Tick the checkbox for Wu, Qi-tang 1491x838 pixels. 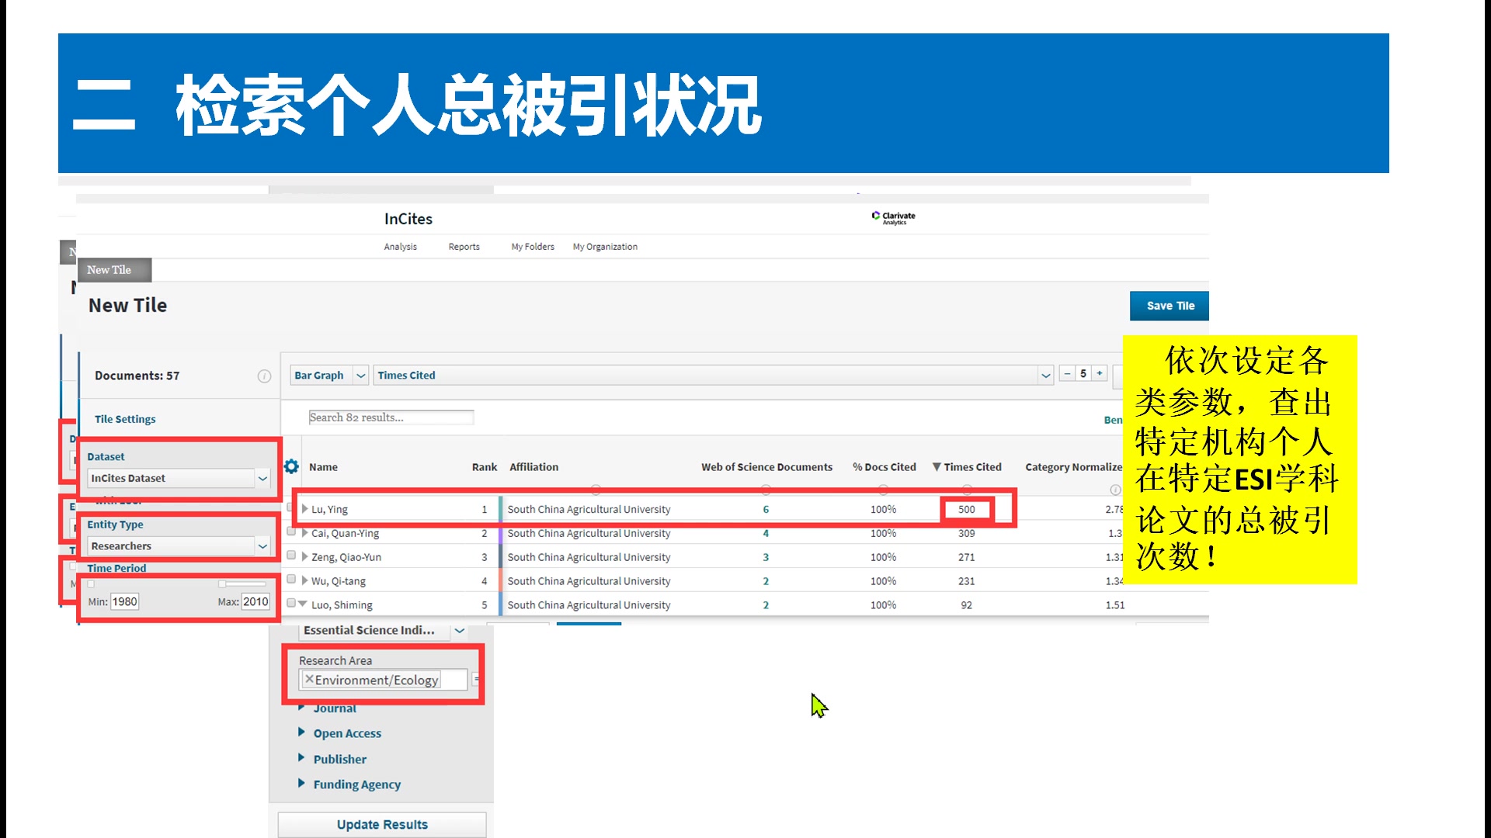pos(291,579)
